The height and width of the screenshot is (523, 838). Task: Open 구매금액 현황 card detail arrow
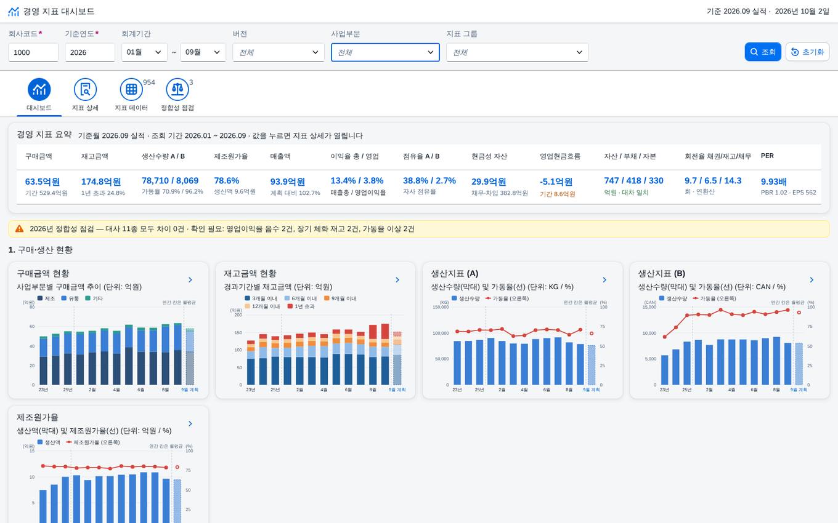190,280
